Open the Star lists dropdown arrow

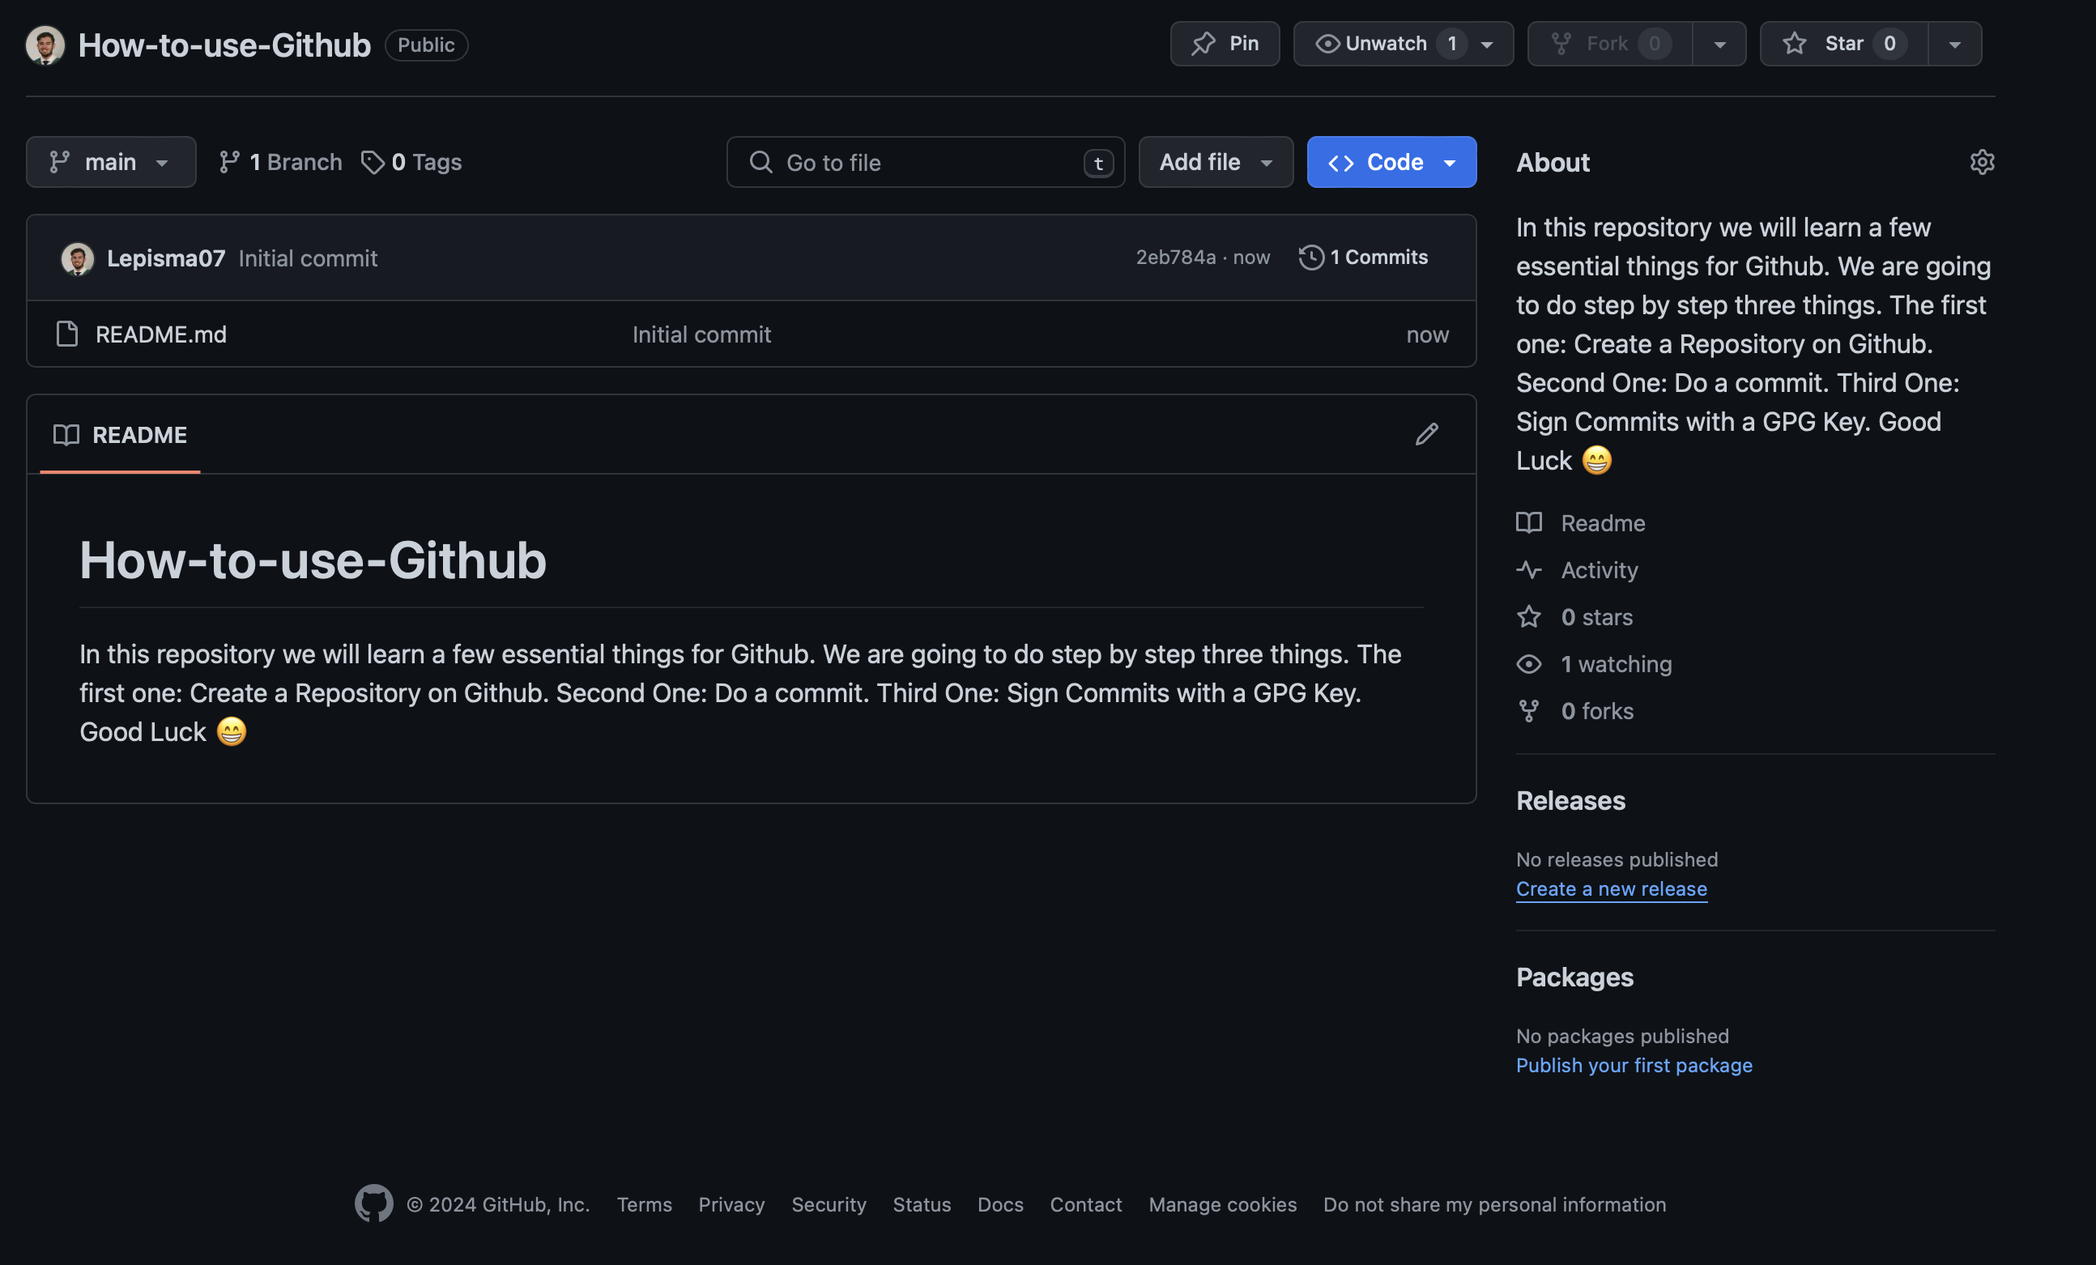(x=1954, y=44)
